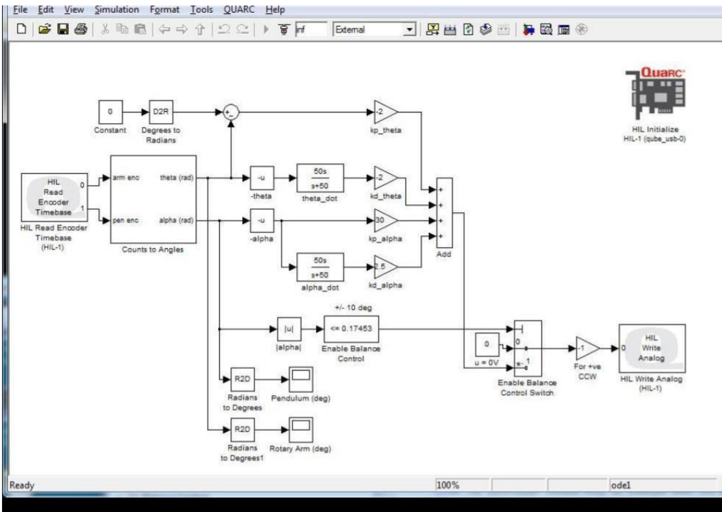Select the For +ve CCW gain triangle
The width and height of the screenshot is (722, 512).
588,348
